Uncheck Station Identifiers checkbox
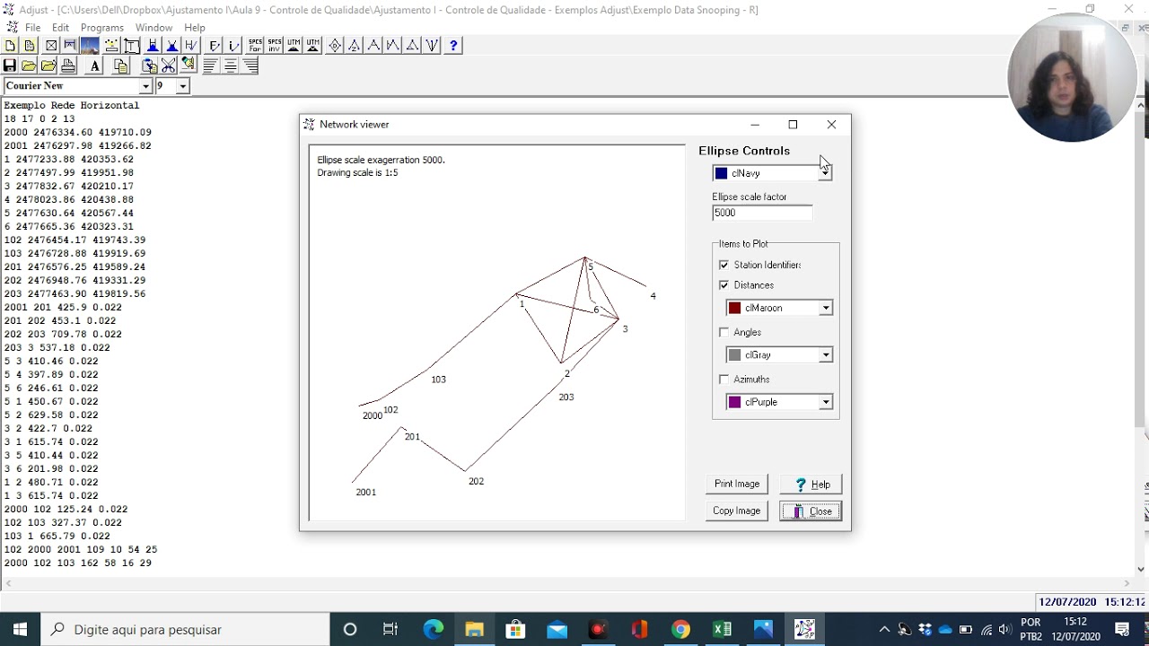 pyautogui.click(x=724, y=265)
